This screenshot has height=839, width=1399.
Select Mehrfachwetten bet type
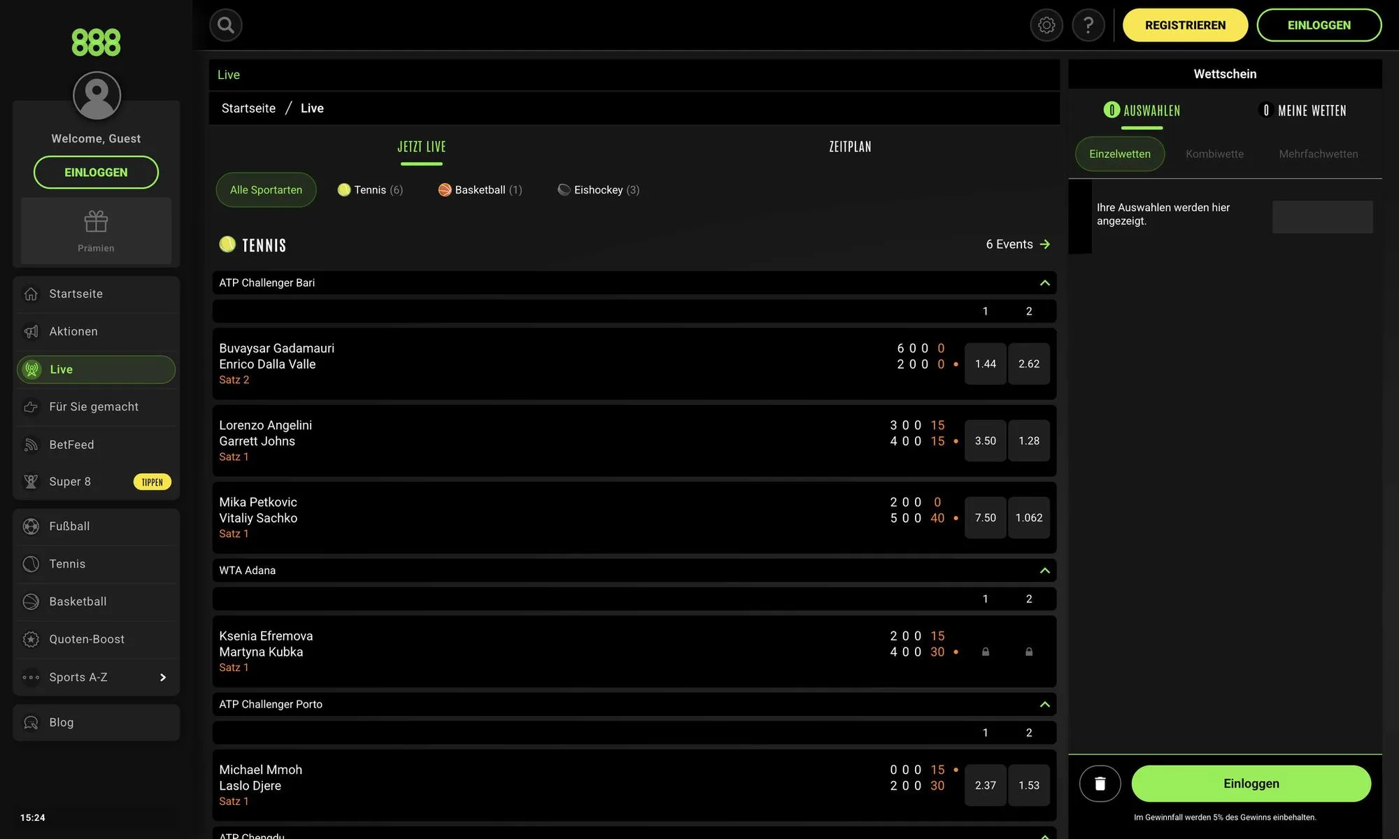1318,154
